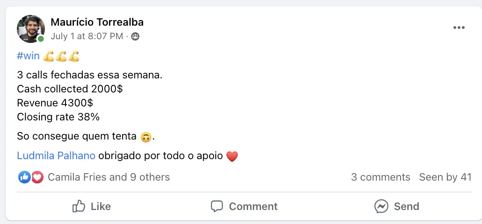The width and height of the screenshot is (482, 224).
Task: Open Ludmila Palhano's tagged profile
Action: coord(56,156)
